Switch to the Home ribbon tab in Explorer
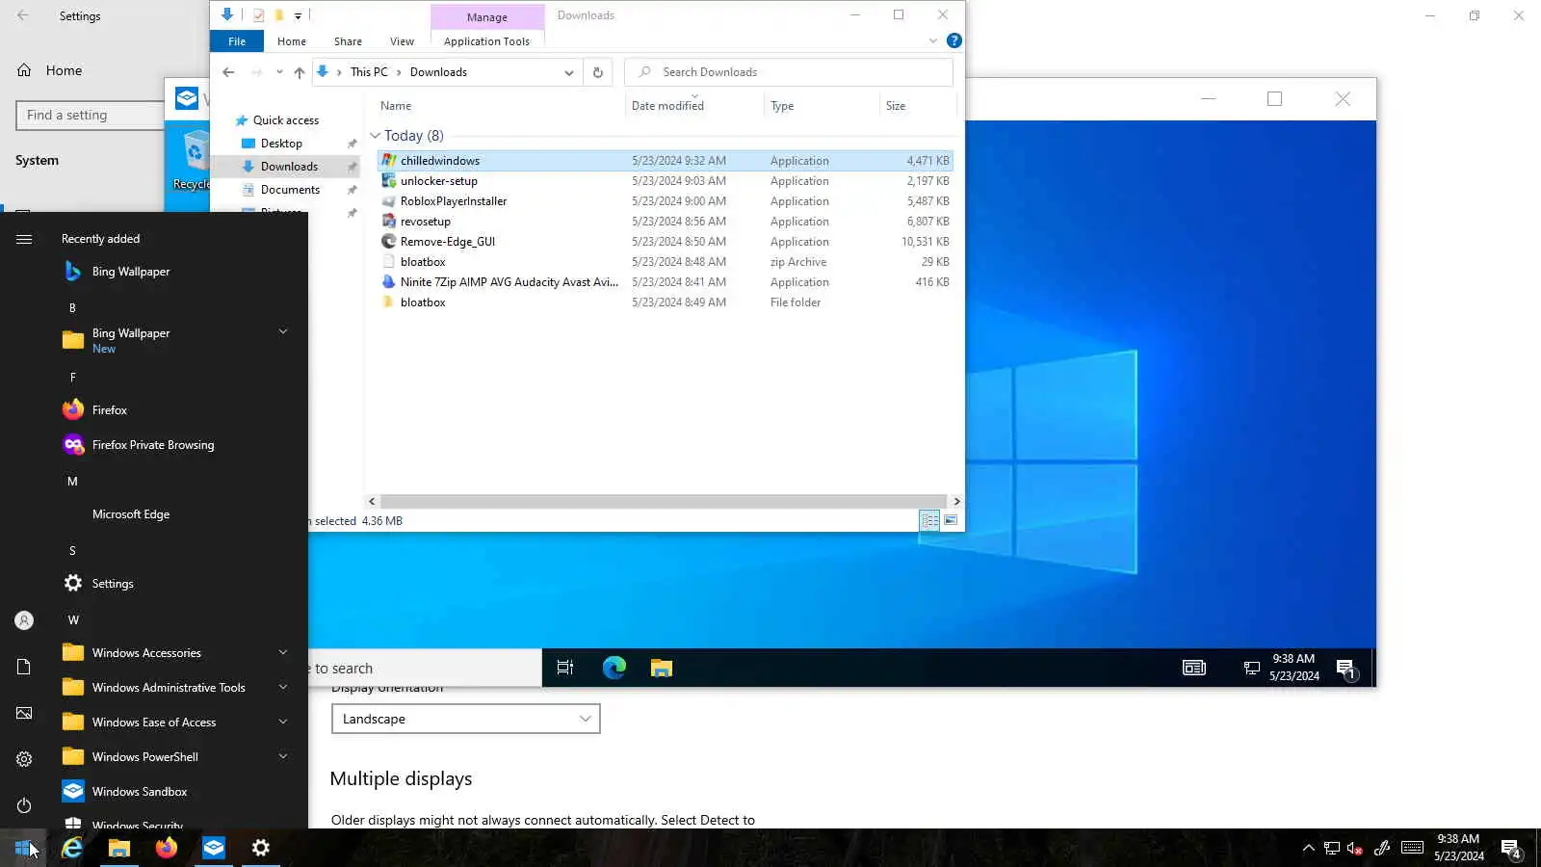 click(292, 41)
